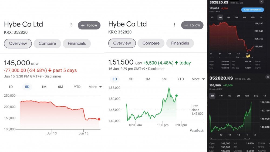Click the Feedback link below the chart
The image size is (270, 152).
197,131
